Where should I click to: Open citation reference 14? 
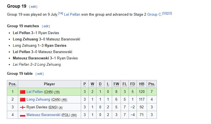point(60,13)
